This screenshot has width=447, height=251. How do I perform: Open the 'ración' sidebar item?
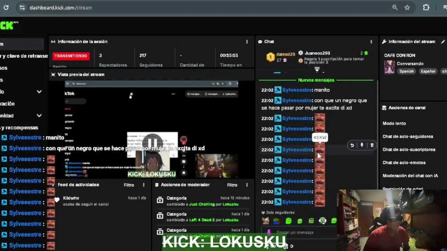7,104
